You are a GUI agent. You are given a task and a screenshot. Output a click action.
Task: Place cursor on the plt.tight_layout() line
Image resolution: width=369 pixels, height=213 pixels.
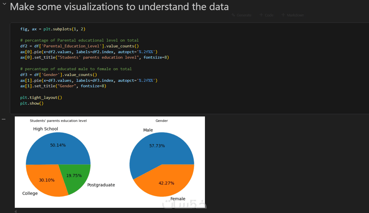pyautogui.click(x=41, y=97)
